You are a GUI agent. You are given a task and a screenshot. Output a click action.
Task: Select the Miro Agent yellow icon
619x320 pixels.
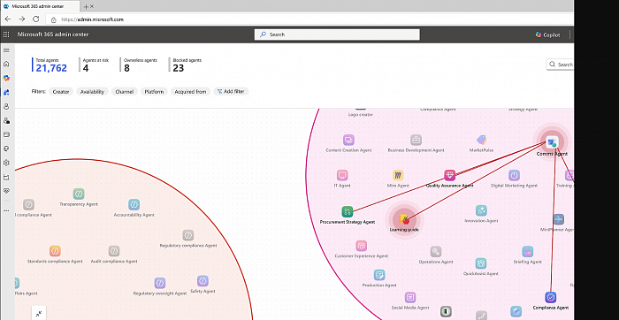point(398,175)
